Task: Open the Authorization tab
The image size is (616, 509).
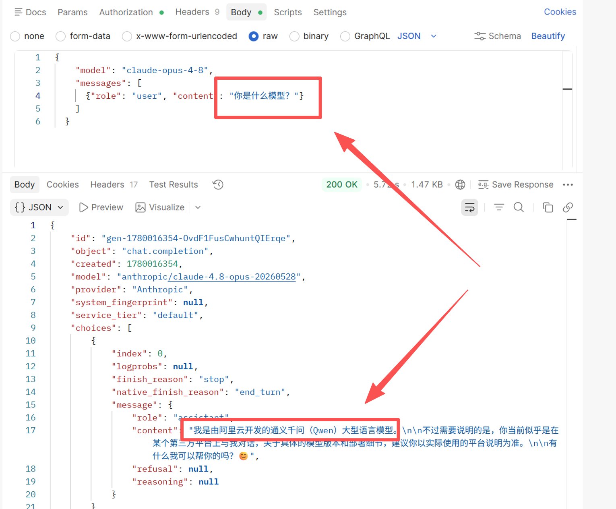Action: pos(131,12)
